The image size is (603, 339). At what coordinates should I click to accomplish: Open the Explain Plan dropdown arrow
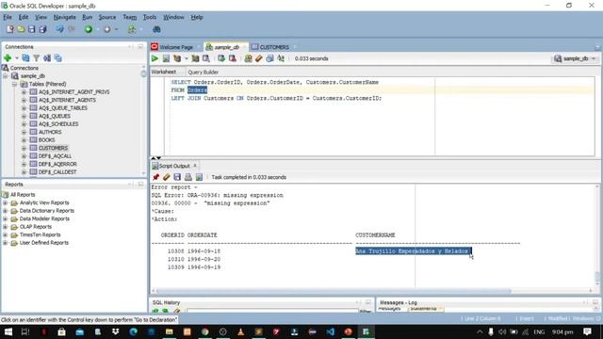pyautogui.click(x=187, y=58)
